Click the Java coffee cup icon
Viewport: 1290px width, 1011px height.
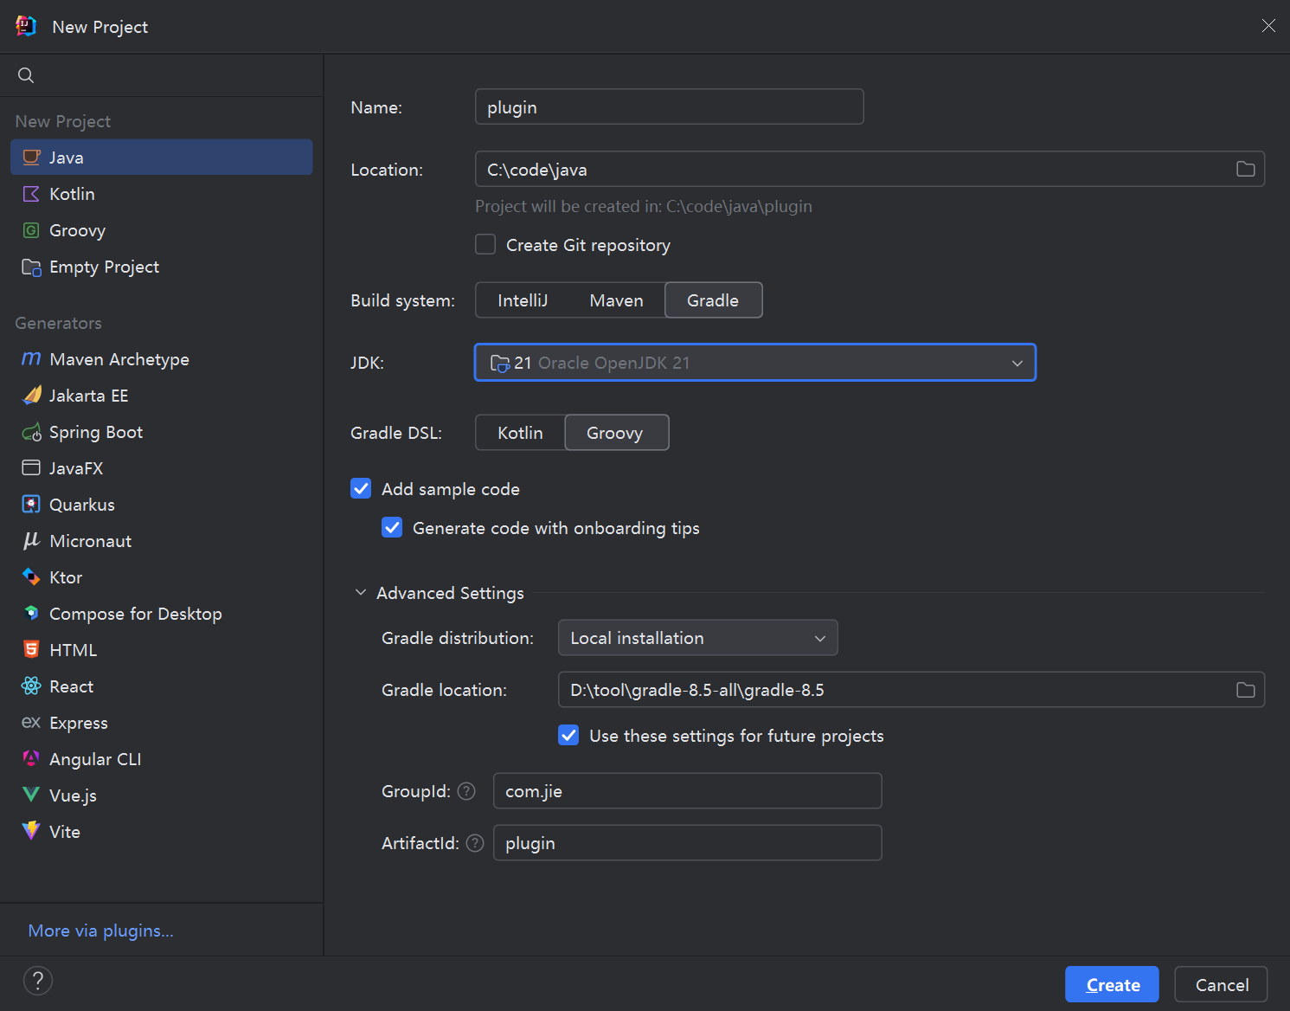(31, 158)
